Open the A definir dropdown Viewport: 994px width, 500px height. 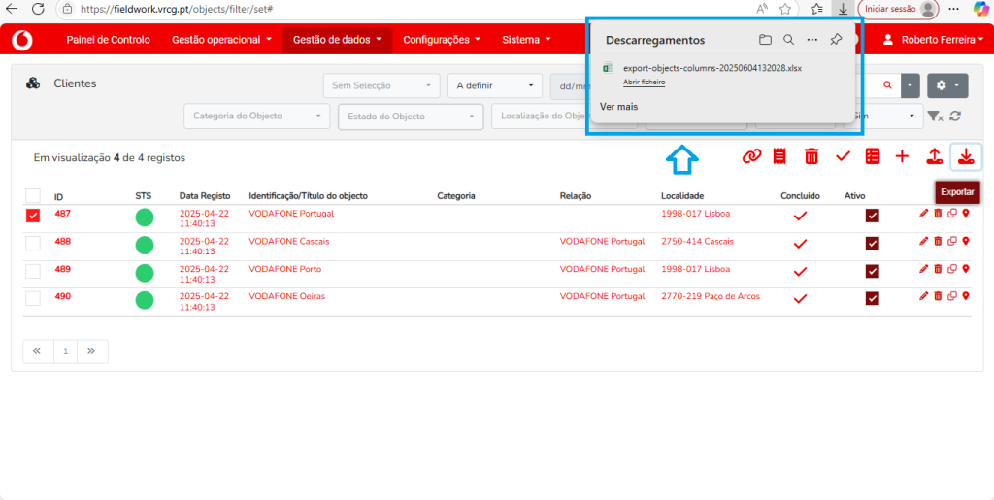(x=495, y=85)
